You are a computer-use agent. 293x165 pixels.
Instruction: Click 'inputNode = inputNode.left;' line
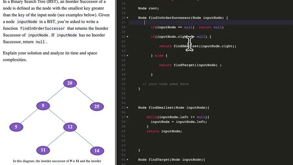tap(179, 122)
